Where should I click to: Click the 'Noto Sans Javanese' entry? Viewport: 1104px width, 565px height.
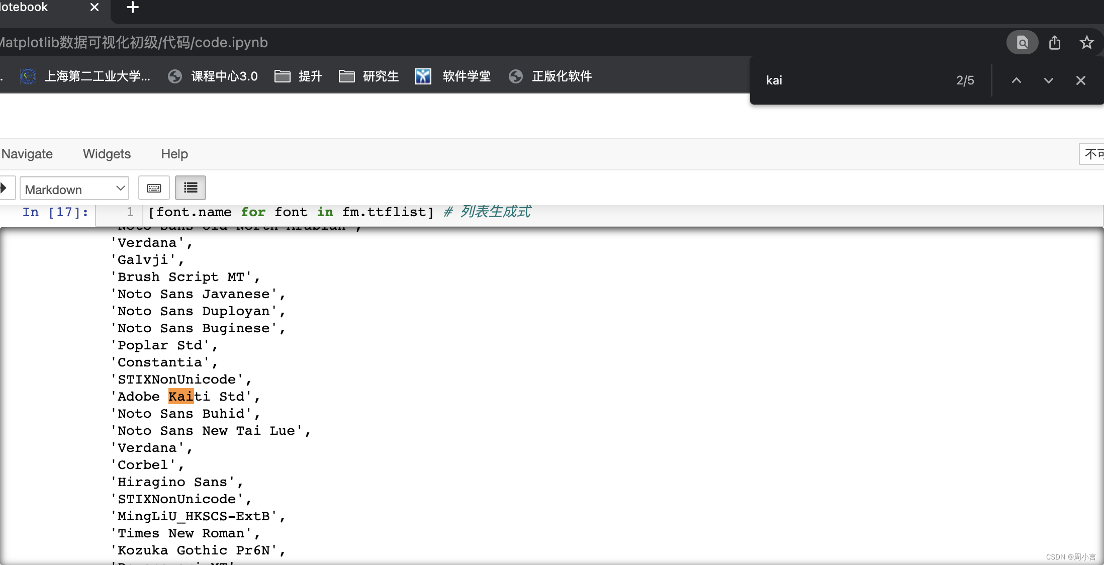point(198,294)
